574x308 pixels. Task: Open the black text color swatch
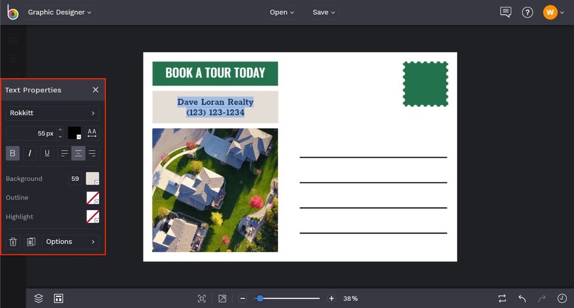coord(74,133)
